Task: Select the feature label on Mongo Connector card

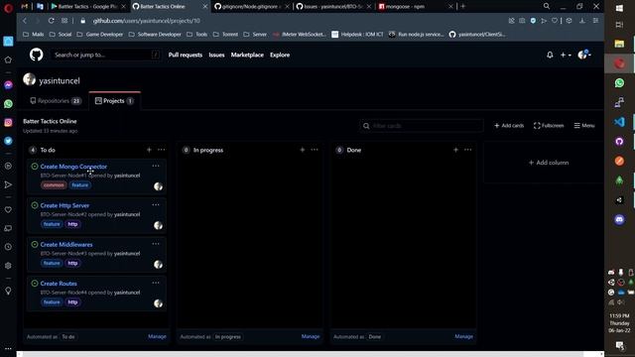Action: tap(79, 185)
